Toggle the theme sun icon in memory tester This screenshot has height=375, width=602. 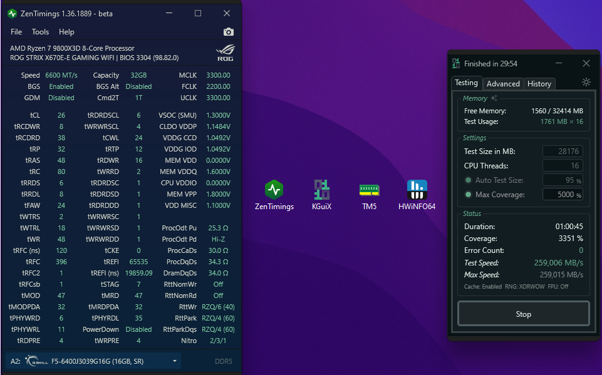pos(586,82)
